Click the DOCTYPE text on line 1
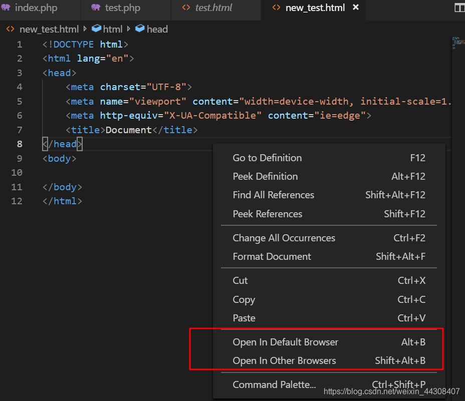Viewport: 465px width, 401px height. [73, 45]
